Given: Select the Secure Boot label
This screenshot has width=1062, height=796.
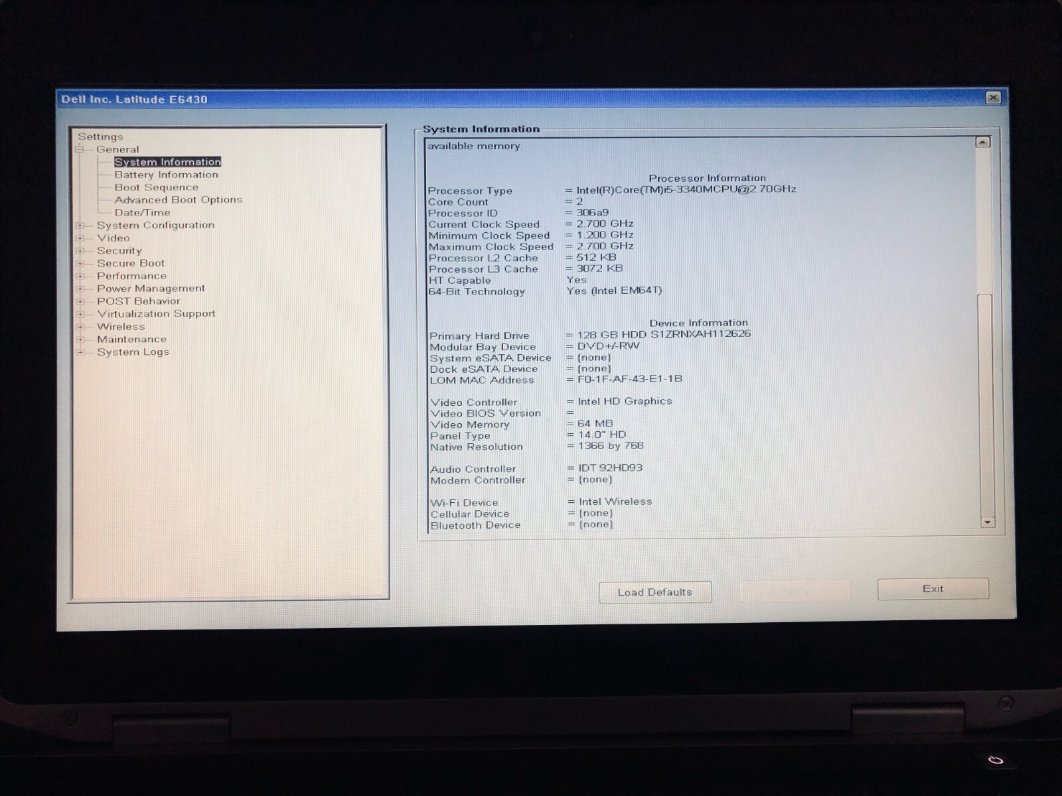Looking at the screenshot, I should tap(131, 263).
